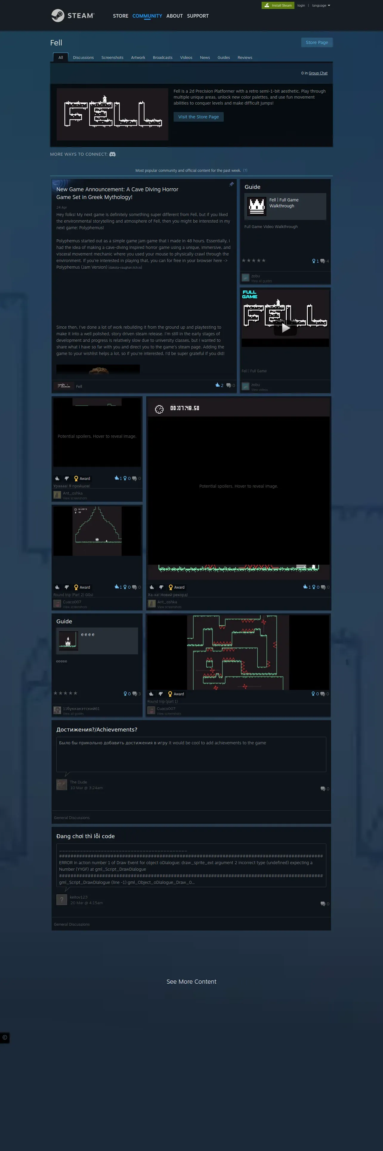Viewport: 383px width, 1151px height.
Task: Award the 'Ха-ха! Новий рекорд!' screenshot
Action: (177, 587)
